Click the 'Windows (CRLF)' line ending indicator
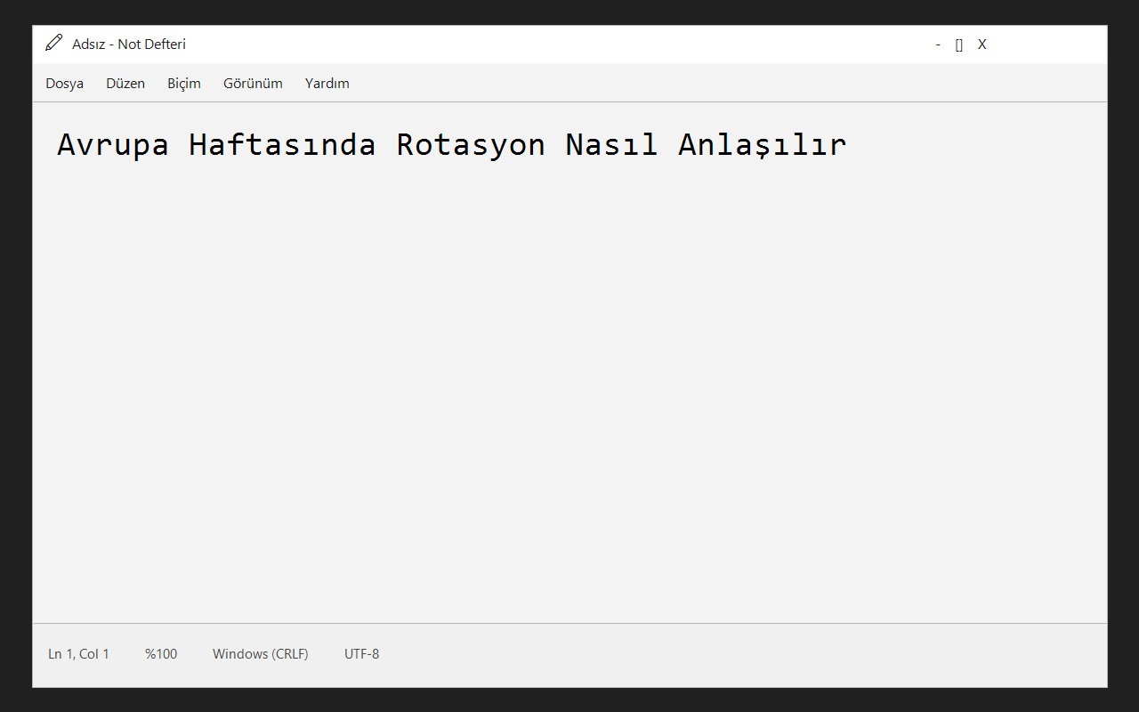The image size is (1139, 712). pyautogui.click(x=261, y=654)
